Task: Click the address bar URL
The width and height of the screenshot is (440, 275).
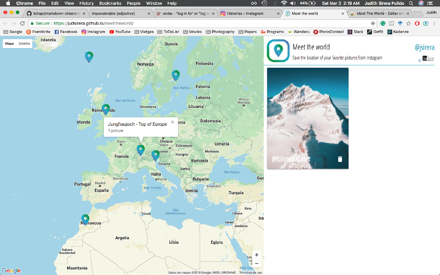Action: click(93, 23)
